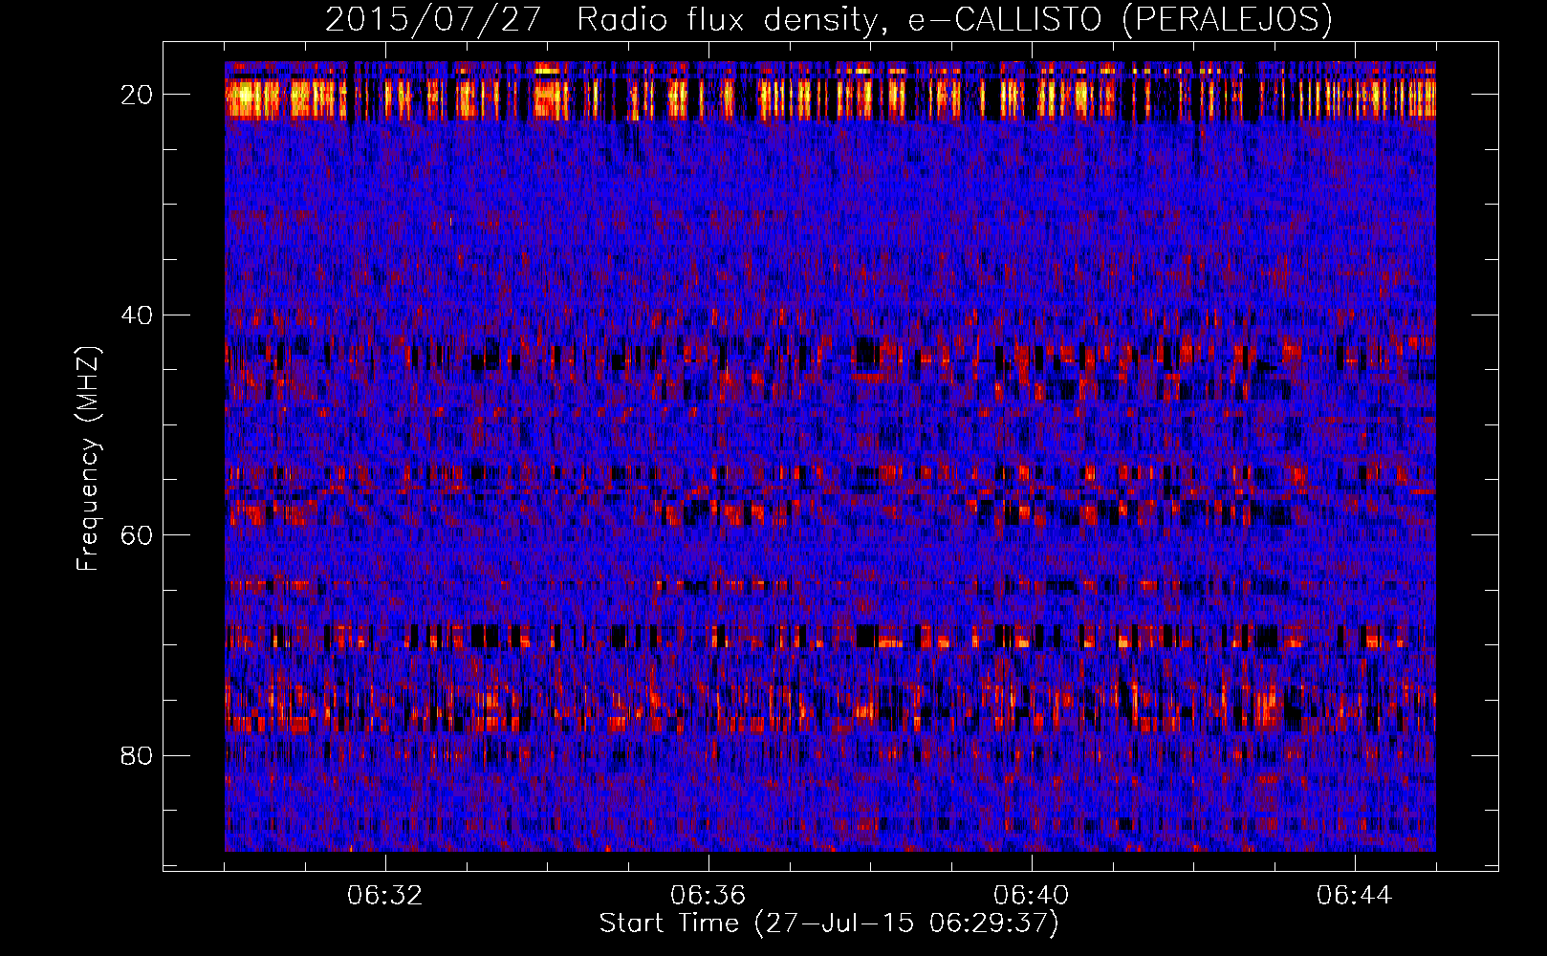Click the 06:36 time tick label

[x=708, y=896]
